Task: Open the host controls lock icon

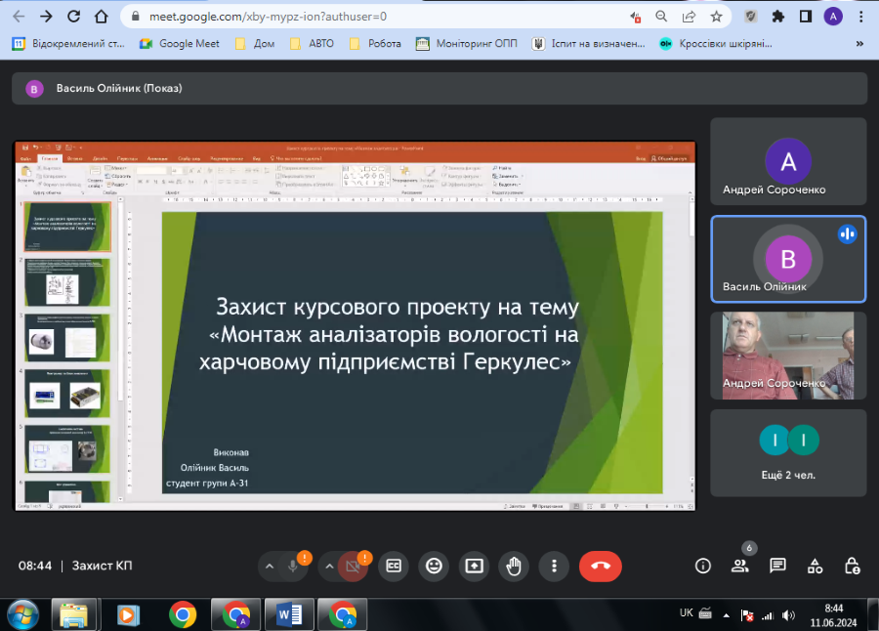Action: tap(852, 566)
